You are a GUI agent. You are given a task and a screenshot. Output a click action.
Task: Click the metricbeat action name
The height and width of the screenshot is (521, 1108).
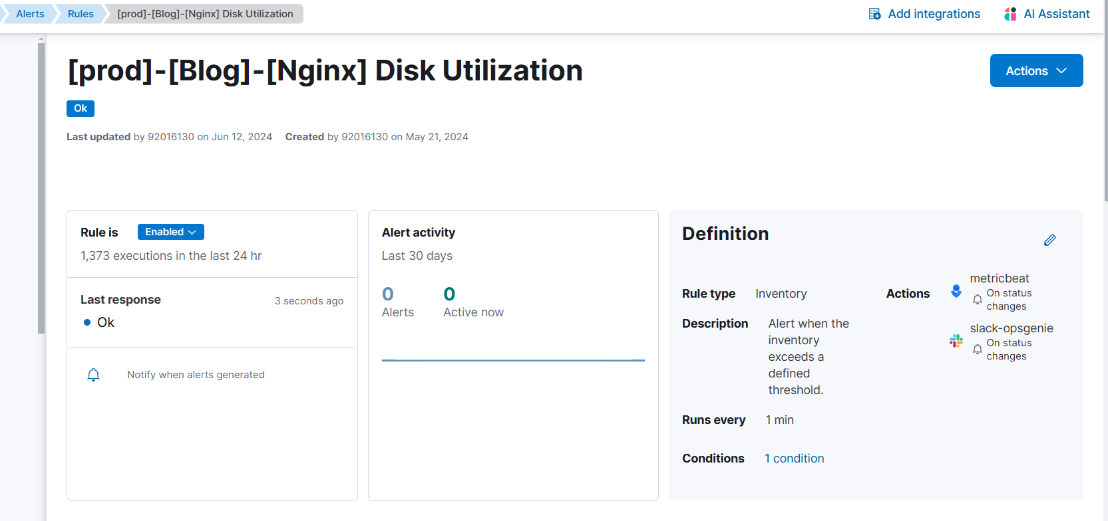pos(1000,278)
